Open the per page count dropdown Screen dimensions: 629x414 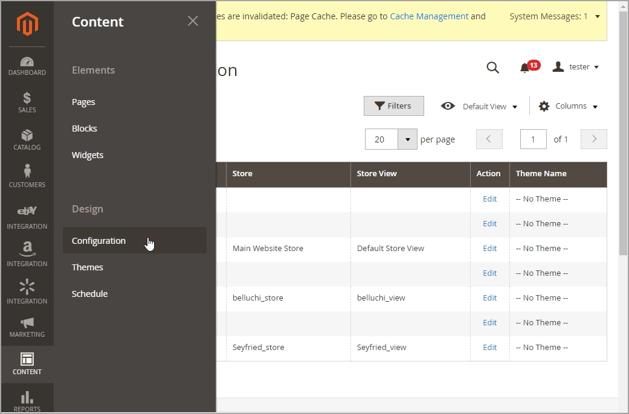[x=408, y=139]
